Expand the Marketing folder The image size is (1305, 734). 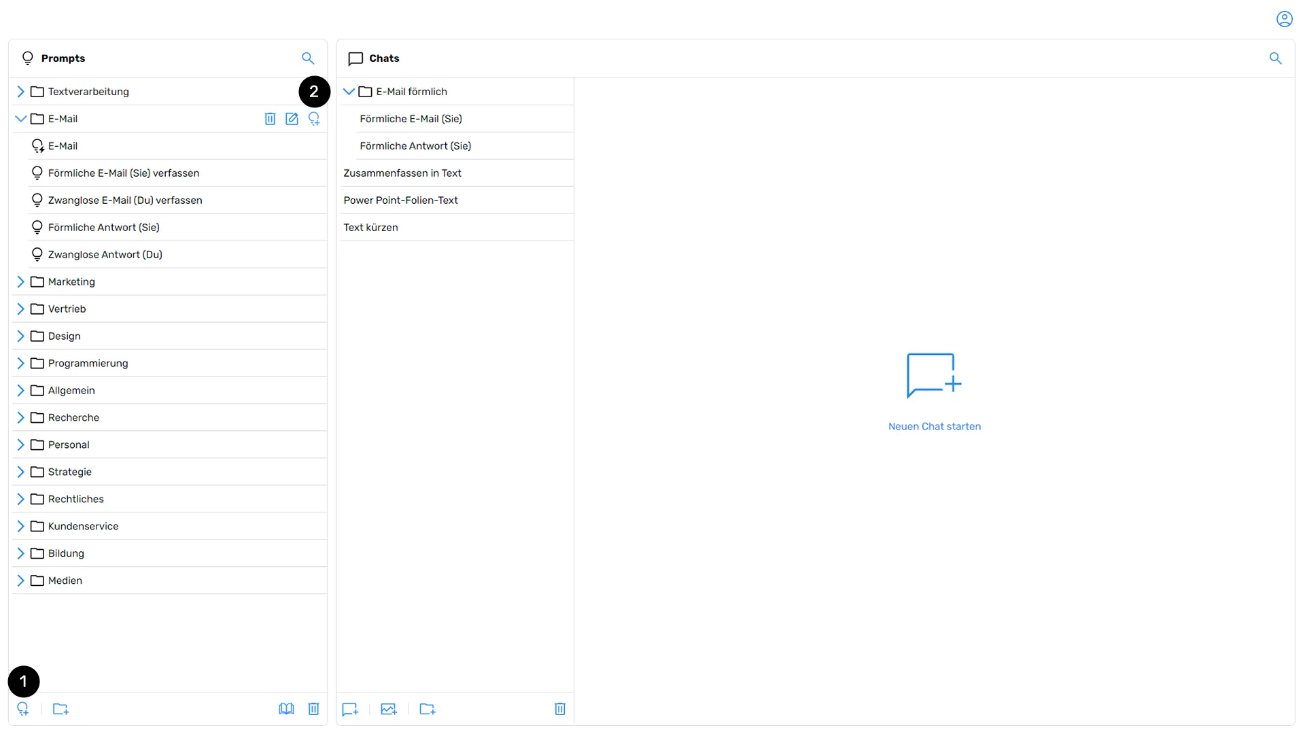pos(20,282)
